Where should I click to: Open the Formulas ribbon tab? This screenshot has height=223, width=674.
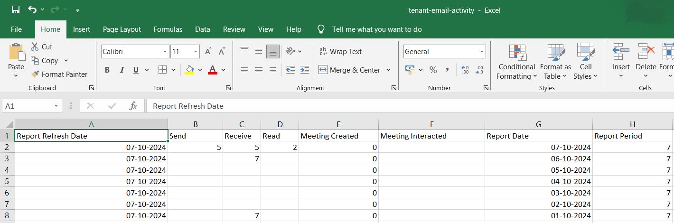pyautogui.click(x=168, y=29)
